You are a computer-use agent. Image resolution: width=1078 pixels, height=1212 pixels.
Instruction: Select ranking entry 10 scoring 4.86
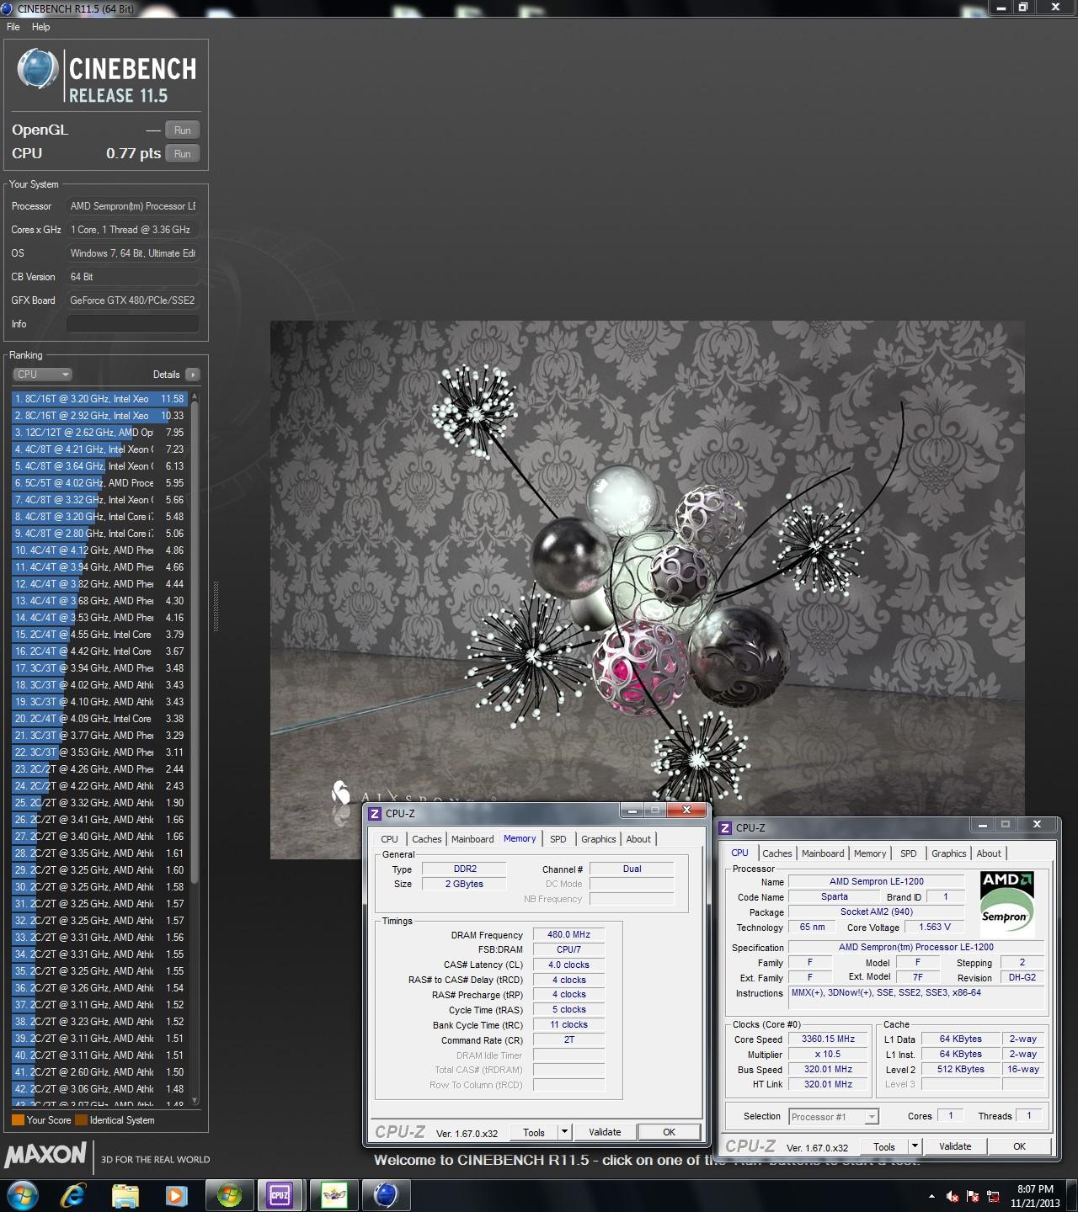(x=99, y=550)
